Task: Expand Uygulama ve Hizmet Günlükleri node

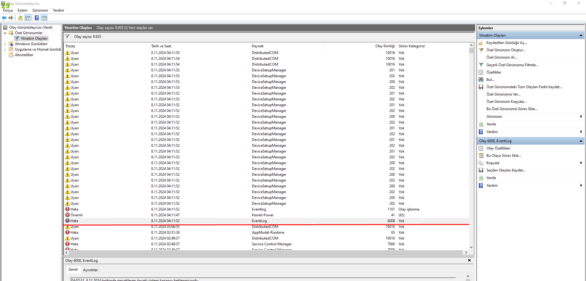Action: (5, 49)
